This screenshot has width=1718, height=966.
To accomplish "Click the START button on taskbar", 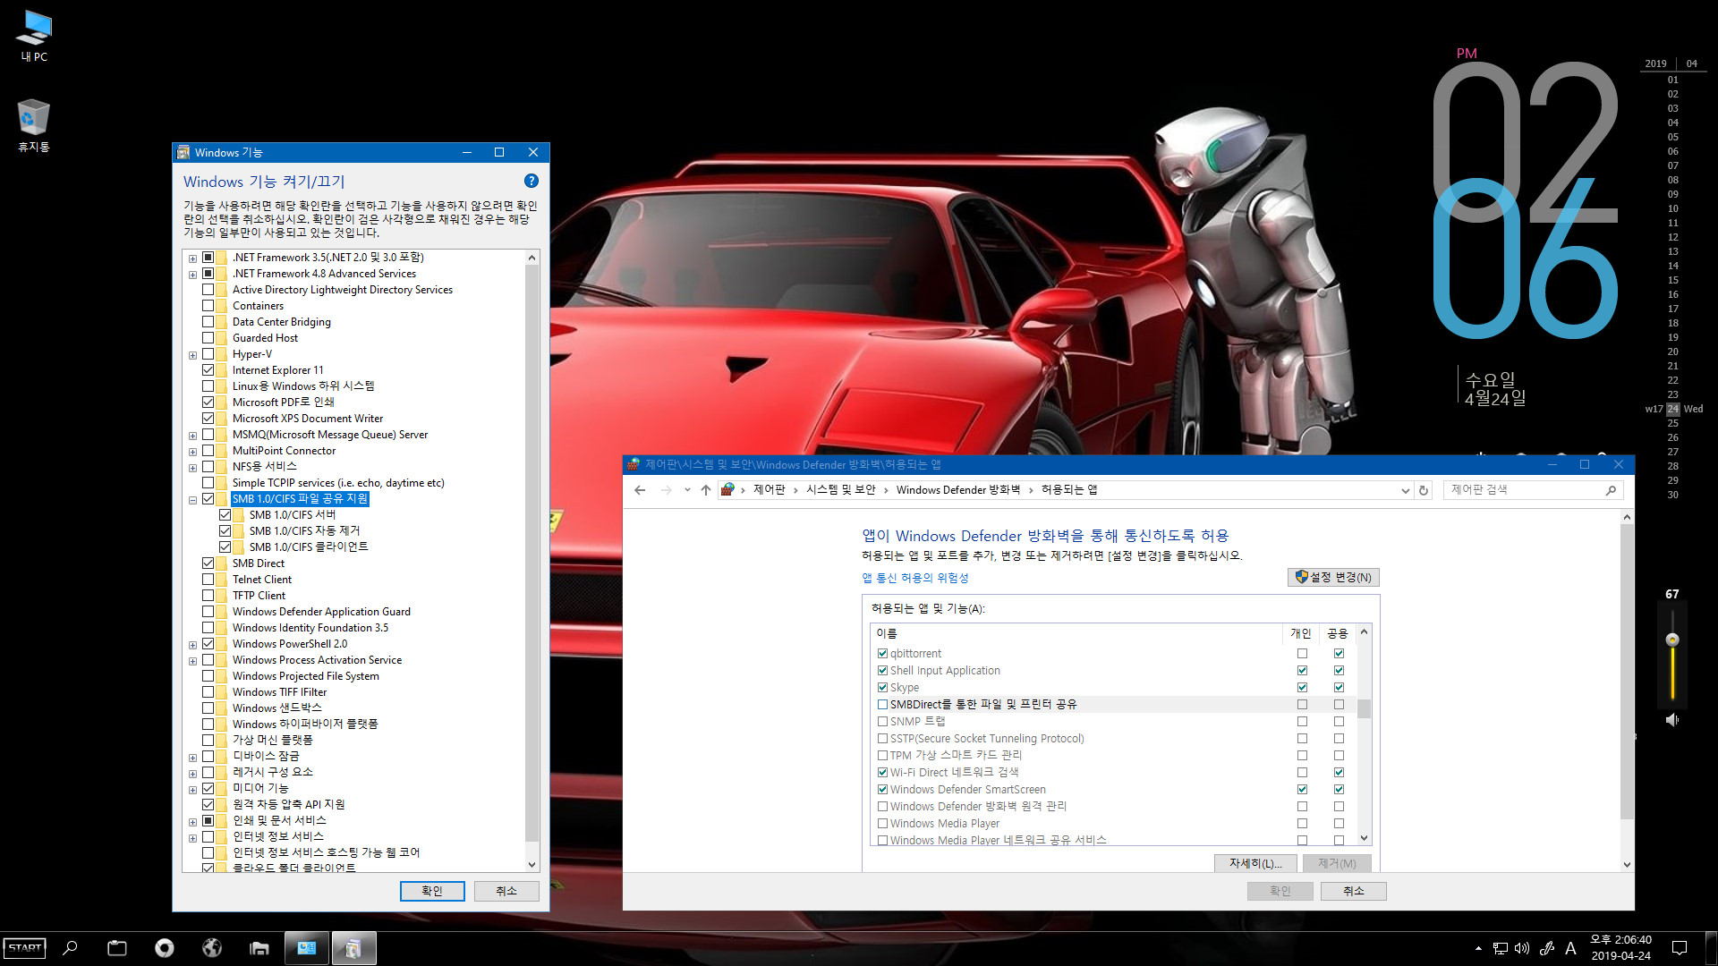I will [x=24, y=948].
